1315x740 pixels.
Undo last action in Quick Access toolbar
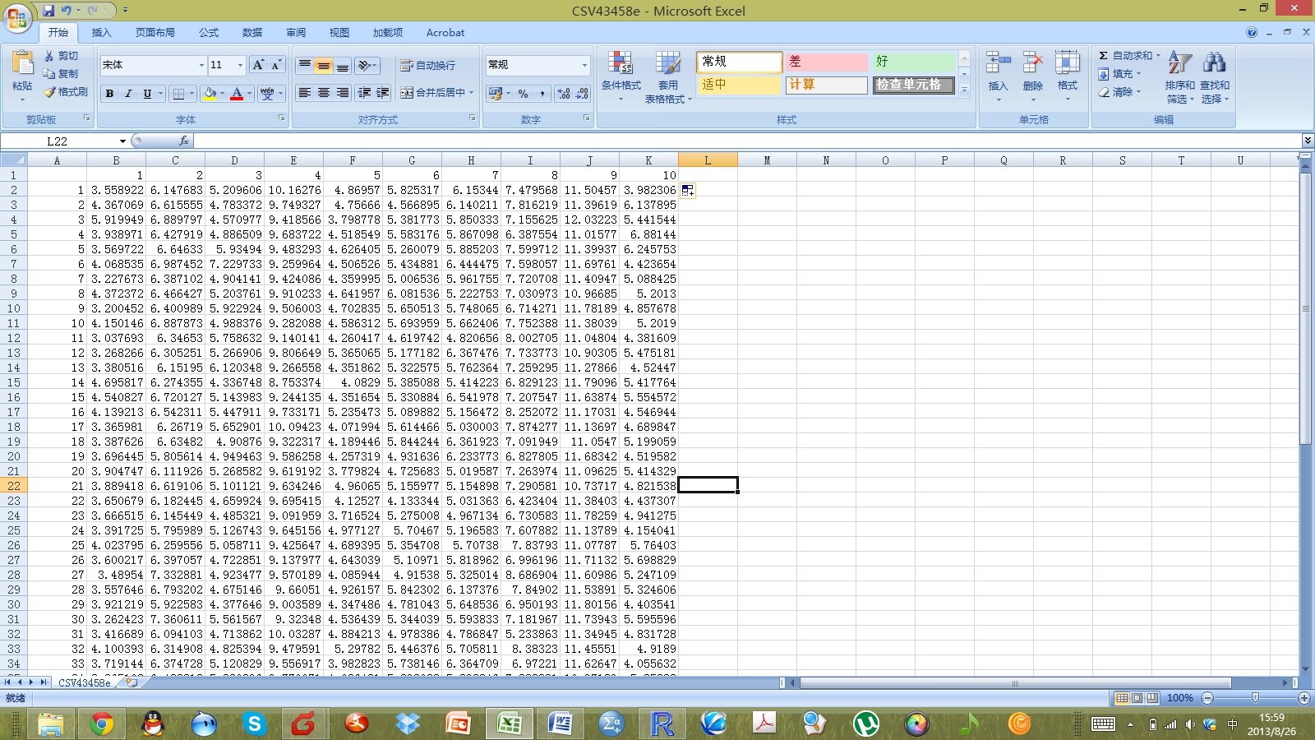pyautogui.click(x=67, y=11)
